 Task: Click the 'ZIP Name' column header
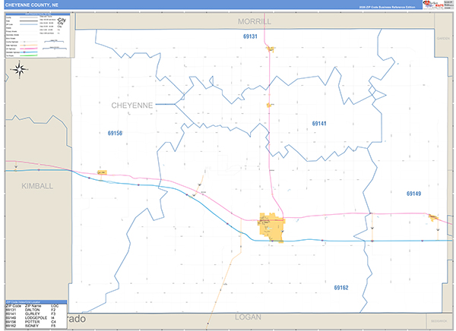33,306
